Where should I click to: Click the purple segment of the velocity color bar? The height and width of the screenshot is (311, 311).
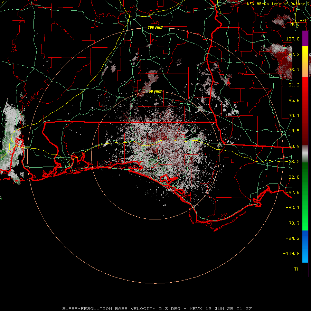(x=305, y=39)
